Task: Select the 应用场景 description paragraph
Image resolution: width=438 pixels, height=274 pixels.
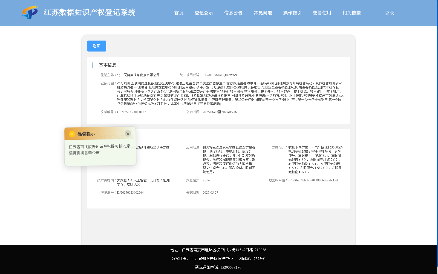Action: coord(229,159)
